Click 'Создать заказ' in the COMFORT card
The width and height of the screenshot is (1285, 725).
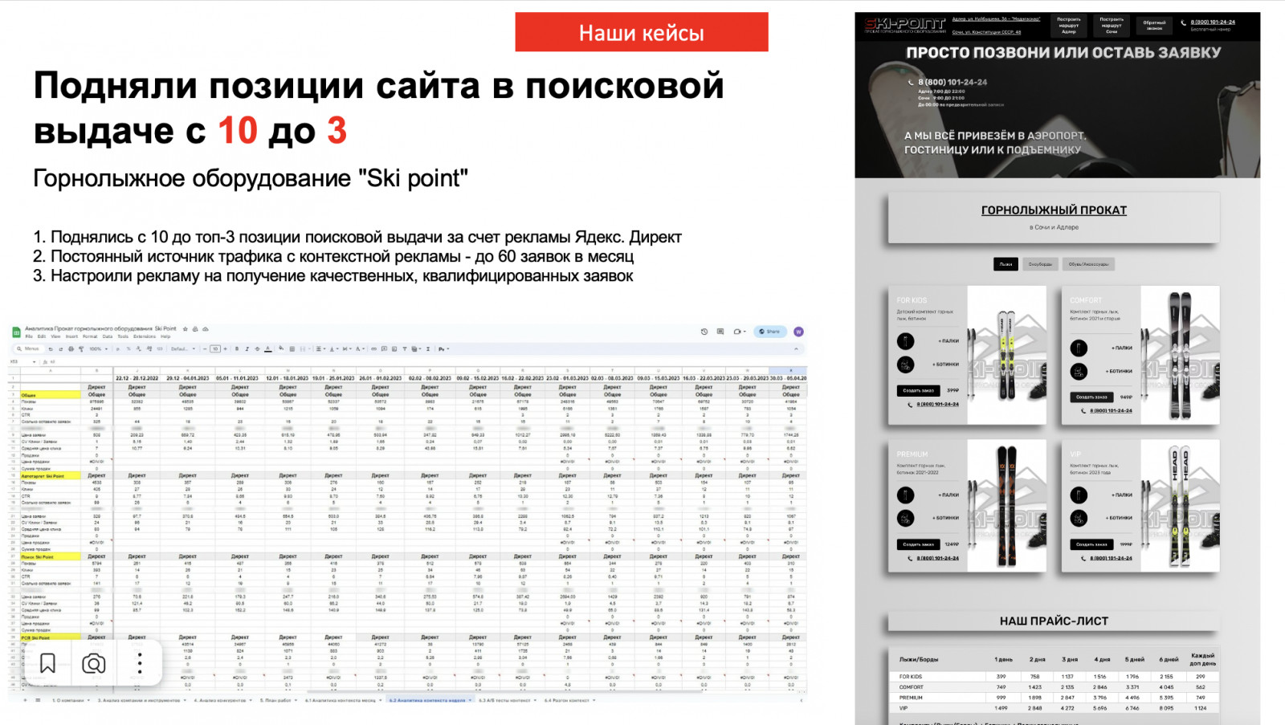(1091, 397)
